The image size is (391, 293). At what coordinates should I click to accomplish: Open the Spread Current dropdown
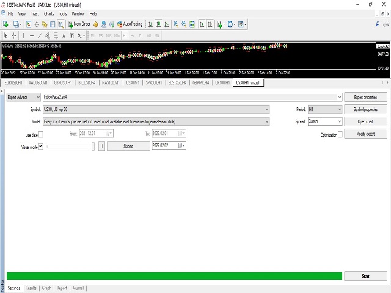pos(325,121)
